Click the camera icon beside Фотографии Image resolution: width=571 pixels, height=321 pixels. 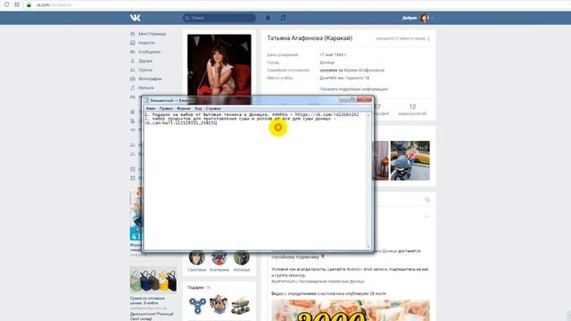point(133,79)
